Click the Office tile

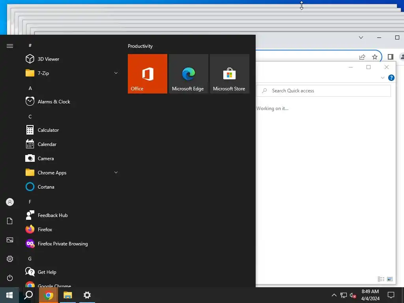point(148,74)
